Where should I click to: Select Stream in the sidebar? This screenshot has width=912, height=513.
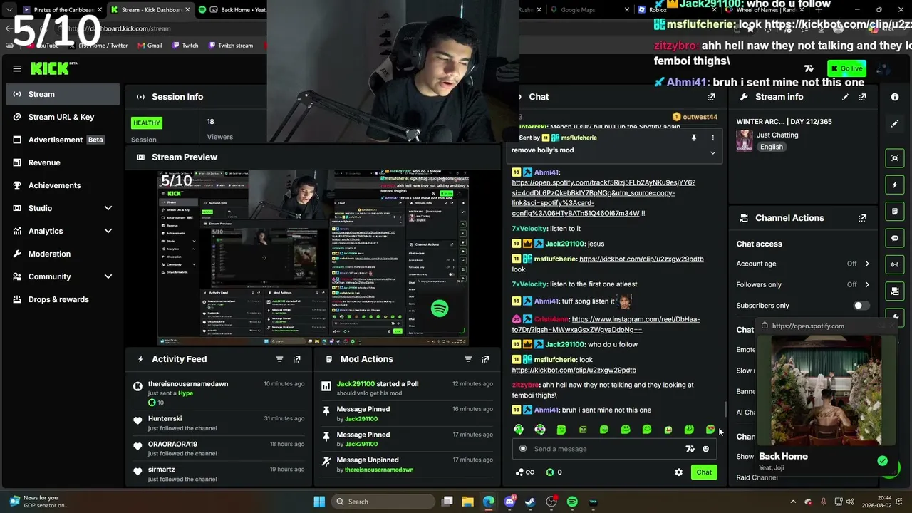pos(63,94)
